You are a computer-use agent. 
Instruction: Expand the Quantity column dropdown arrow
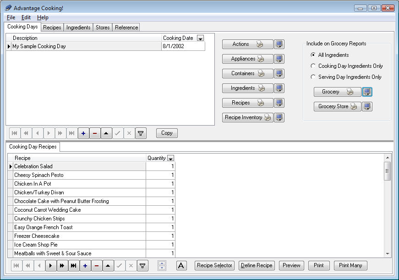click(x=170, y=158)
